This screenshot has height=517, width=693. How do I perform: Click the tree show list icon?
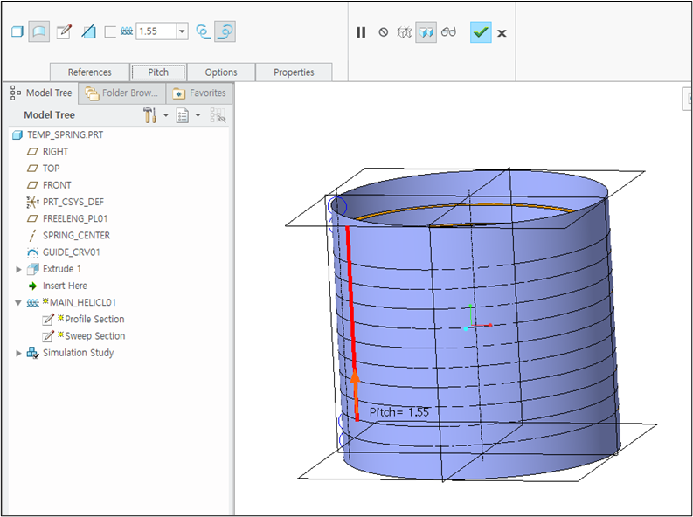tap(183, 115)
